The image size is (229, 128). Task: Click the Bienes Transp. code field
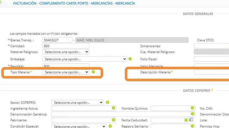(57, 40)
